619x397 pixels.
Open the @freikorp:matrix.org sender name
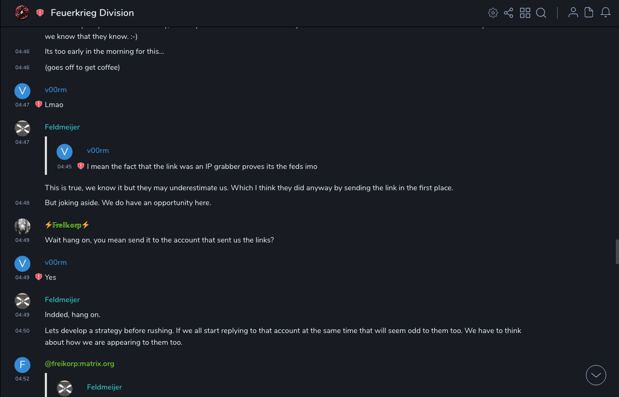point(80,363)
